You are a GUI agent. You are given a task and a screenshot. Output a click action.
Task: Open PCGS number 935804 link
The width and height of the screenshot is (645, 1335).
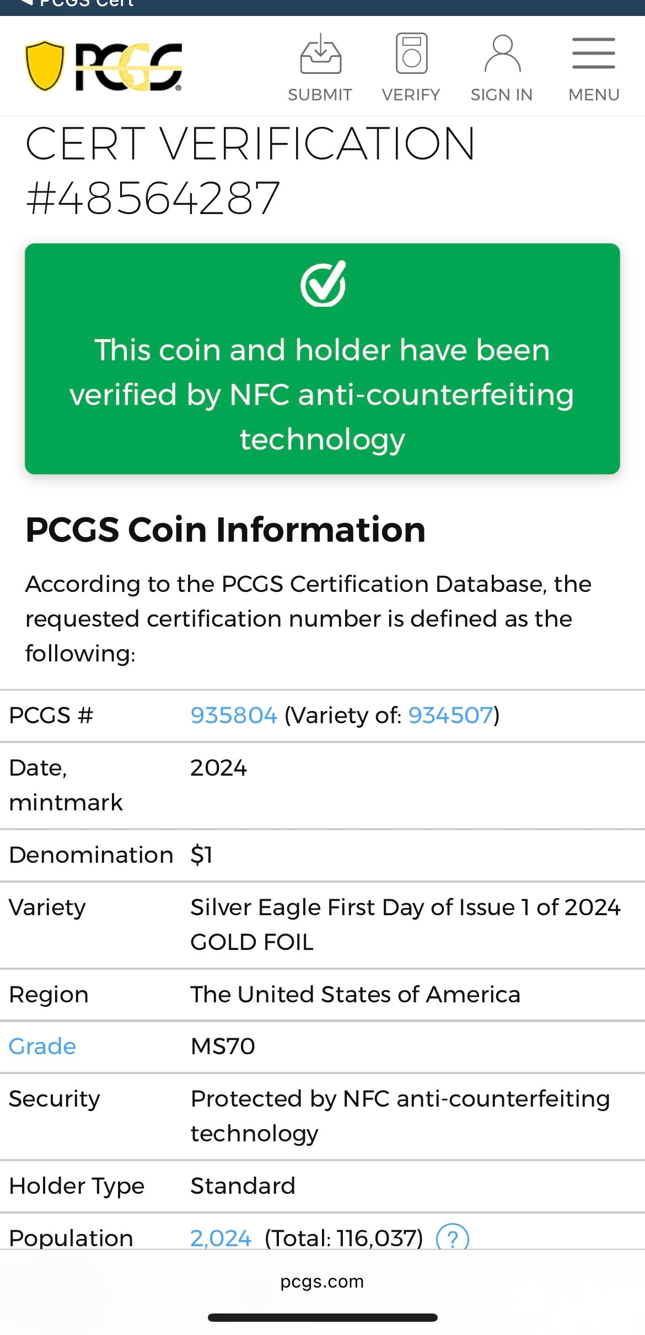[x=234, y=714]
